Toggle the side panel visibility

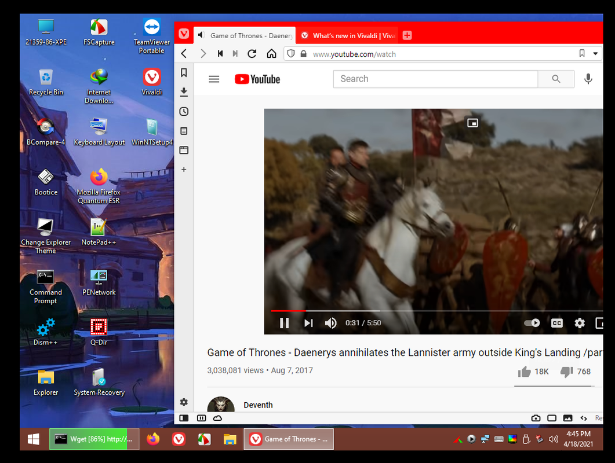tap(184, 418)
